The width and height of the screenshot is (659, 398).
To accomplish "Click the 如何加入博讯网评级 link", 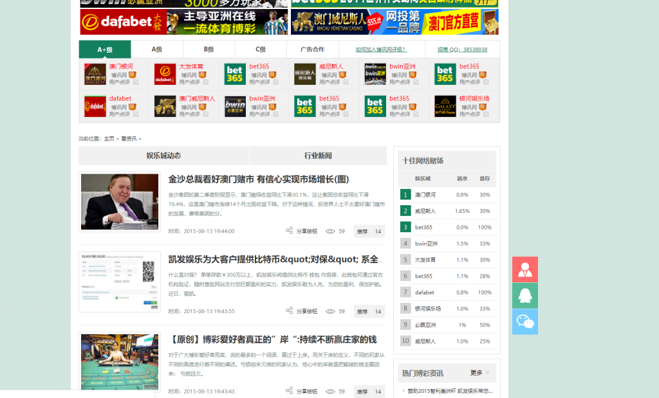I will 382,50.
